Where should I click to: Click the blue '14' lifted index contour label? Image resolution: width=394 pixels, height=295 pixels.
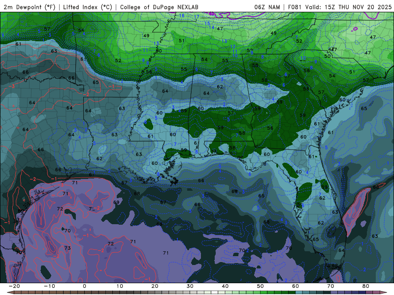[212, 28]
